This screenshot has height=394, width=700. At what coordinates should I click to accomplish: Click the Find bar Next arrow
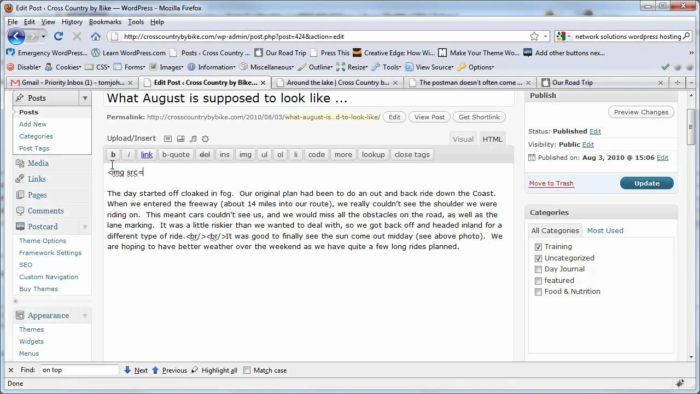click(x=127, y=370)
